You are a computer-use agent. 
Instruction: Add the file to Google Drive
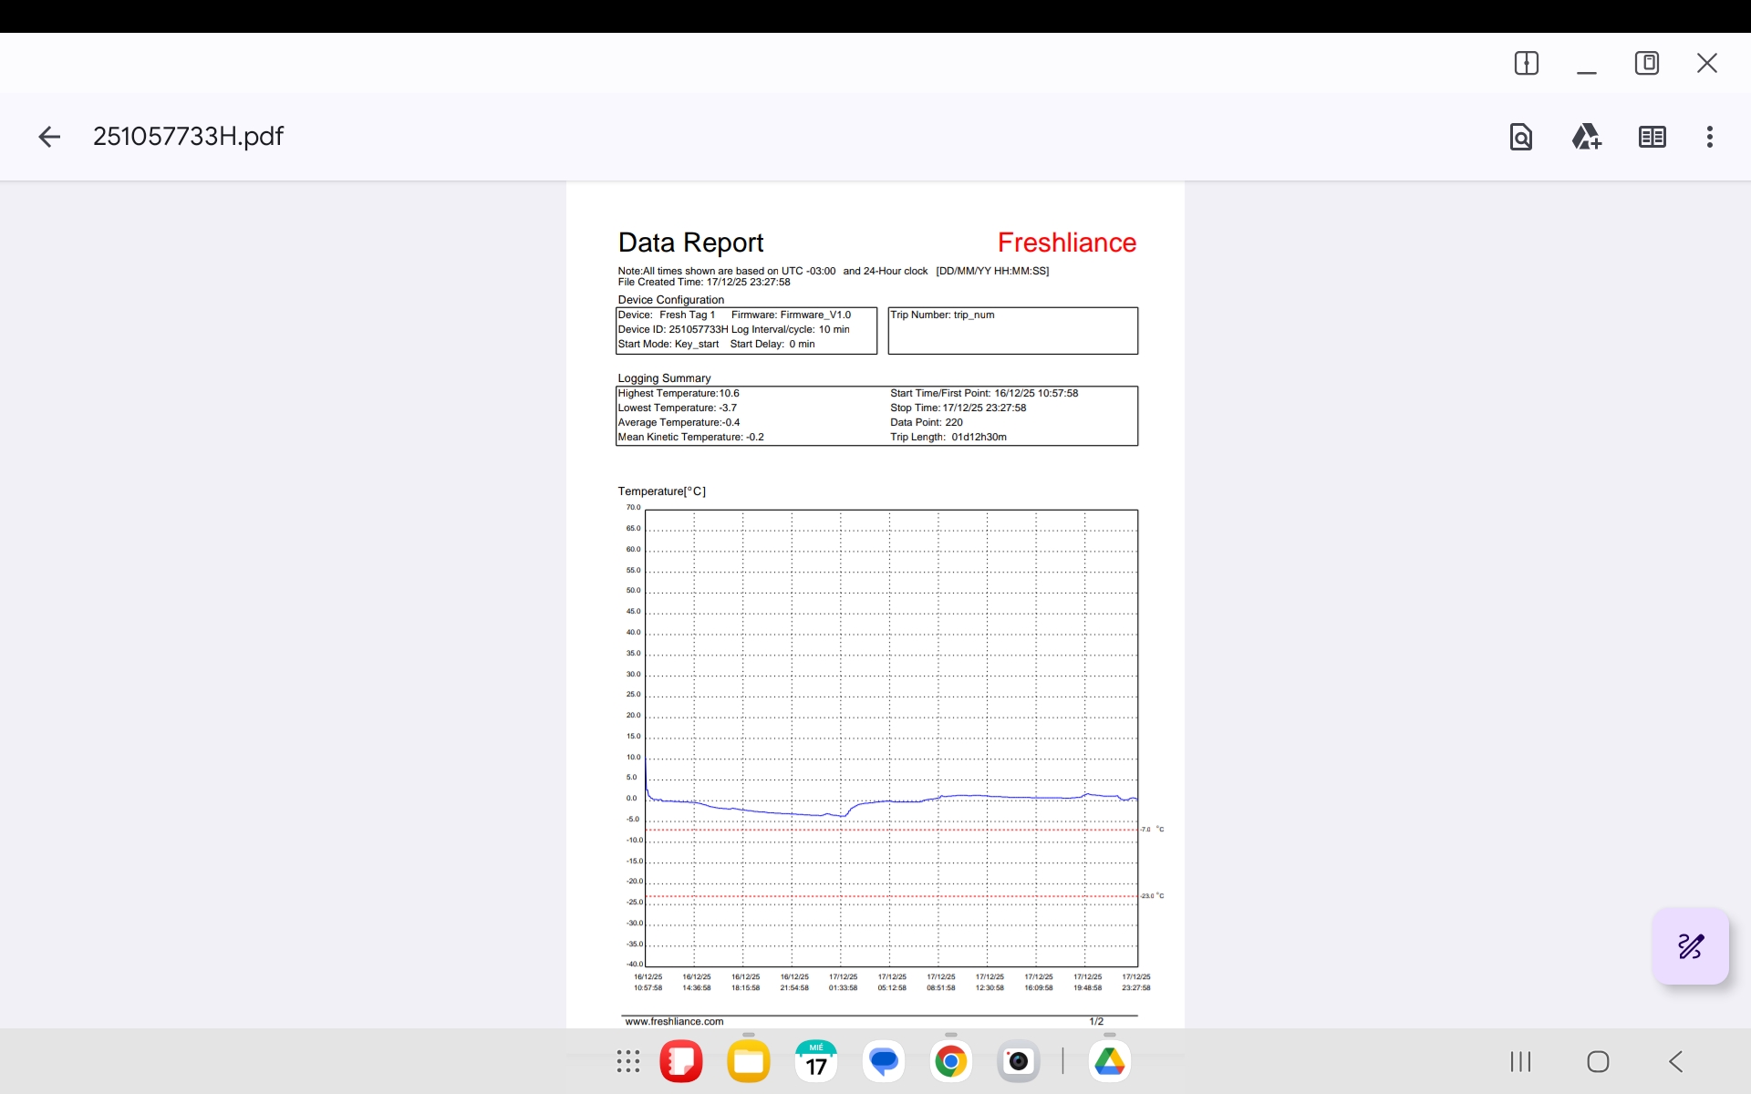1586,137
